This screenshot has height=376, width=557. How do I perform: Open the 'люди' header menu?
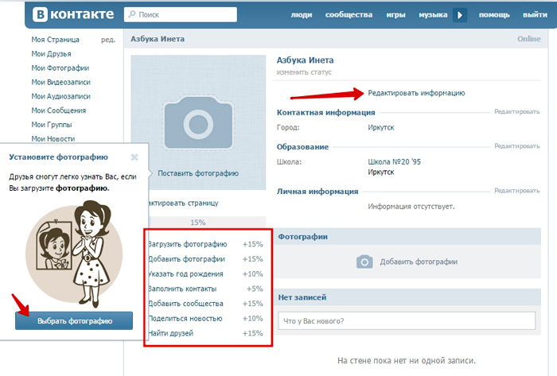(x=302, y=15)
